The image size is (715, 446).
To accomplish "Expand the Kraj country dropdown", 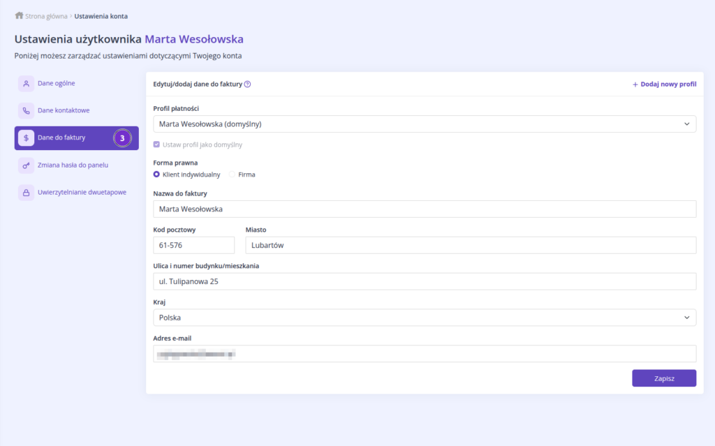I will point(424,318).
